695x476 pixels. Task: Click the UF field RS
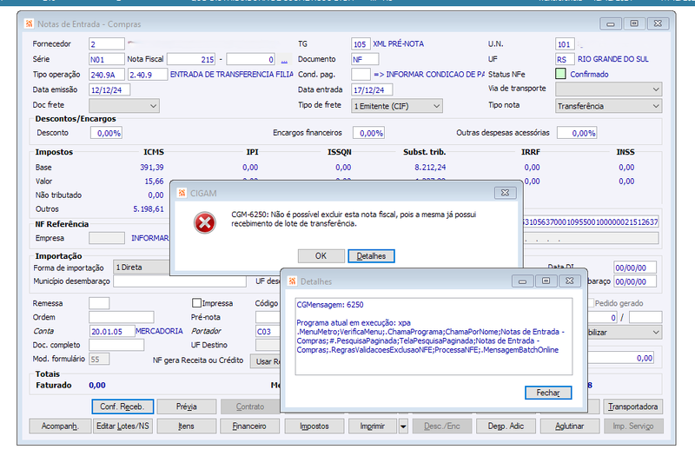(565, 59)
